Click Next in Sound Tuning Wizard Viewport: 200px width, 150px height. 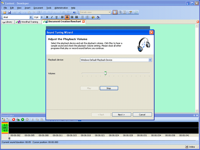122,115
